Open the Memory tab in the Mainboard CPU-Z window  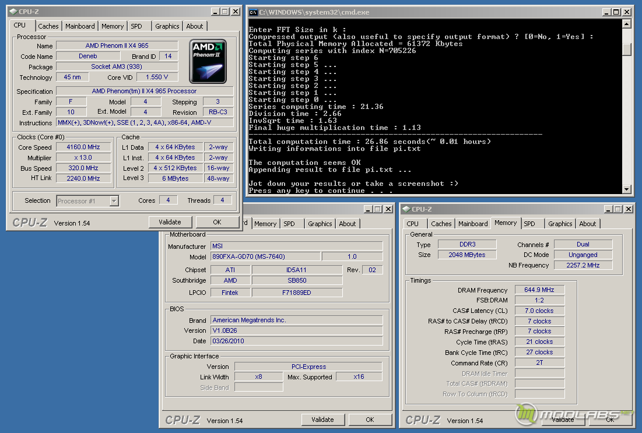point(265,224)
